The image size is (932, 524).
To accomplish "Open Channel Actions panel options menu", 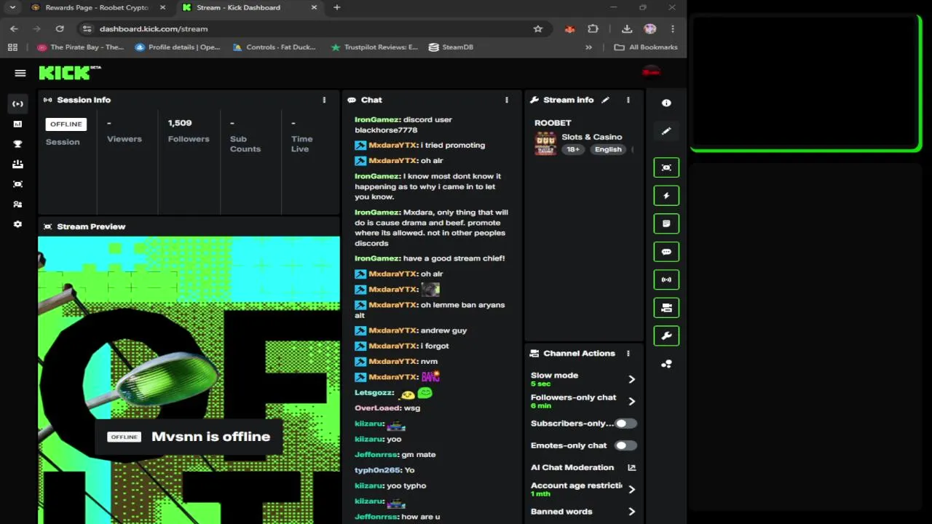I will tap(628, 353).
